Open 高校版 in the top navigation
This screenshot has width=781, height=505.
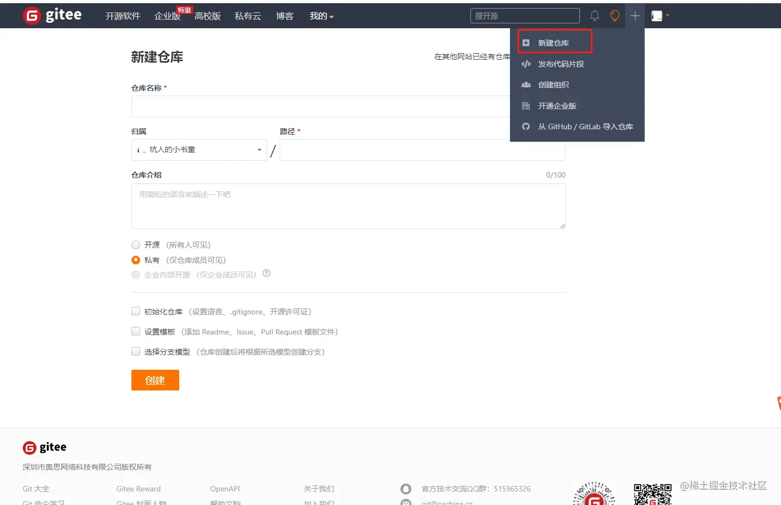tap(207, 16)
